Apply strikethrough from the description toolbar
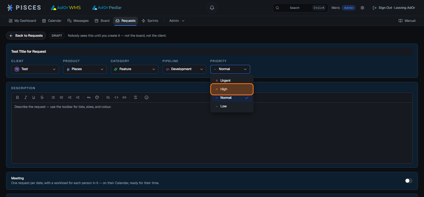Image resolution: width=424 pixels, height=197 pixels. [x=42, y=97]
